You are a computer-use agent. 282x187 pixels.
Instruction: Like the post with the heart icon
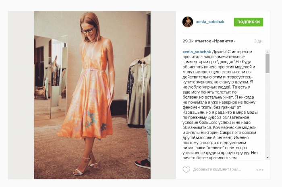(186, 170)
